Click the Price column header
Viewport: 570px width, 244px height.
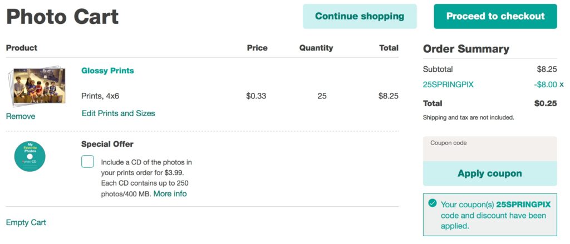tap(257, 48)
